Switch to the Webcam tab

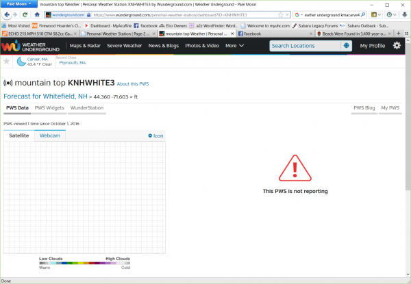[x=50, y=135]
